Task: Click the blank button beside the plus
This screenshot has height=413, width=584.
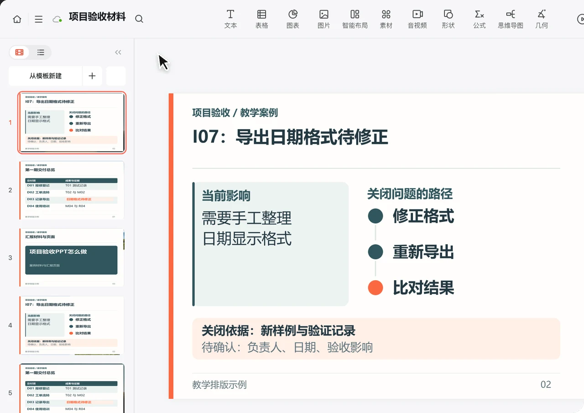Action: pos(116,76)
